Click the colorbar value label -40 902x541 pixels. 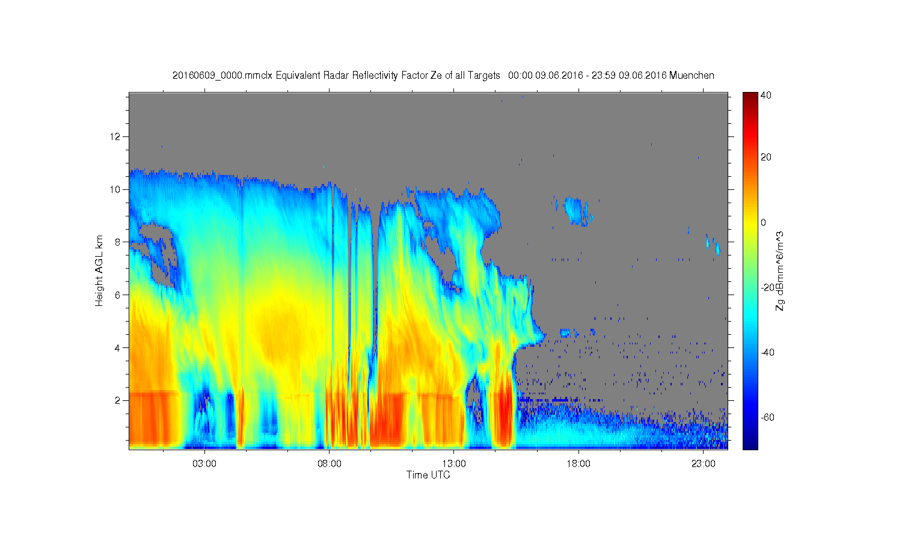coord(767,352)
